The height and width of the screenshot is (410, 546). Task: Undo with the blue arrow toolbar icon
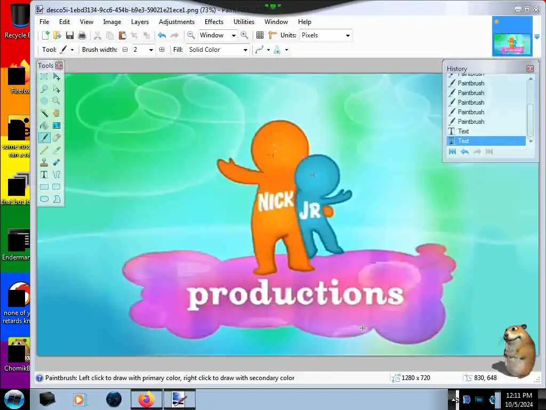[x=162, y=35]
